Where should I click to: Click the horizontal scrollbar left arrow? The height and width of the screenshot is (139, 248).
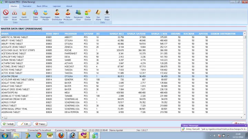pos(2,118)
